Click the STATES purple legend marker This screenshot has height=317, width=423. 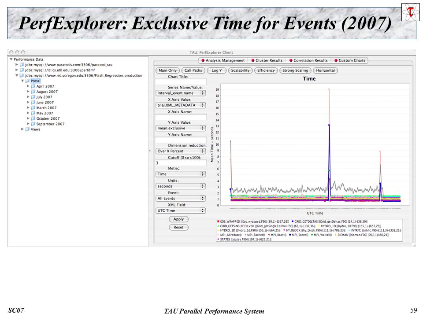point(218,240)
